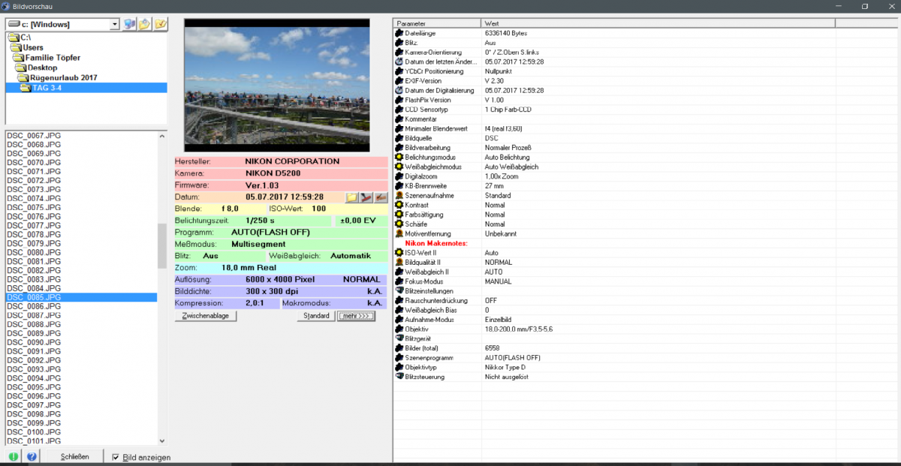
Task: Click the icon beside Fokus-Modus row
Action: pyautogui.click(x=399, y=281)
